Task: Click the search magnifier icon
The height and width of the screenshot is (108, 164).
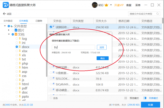Action: click(x=157, y=14)
